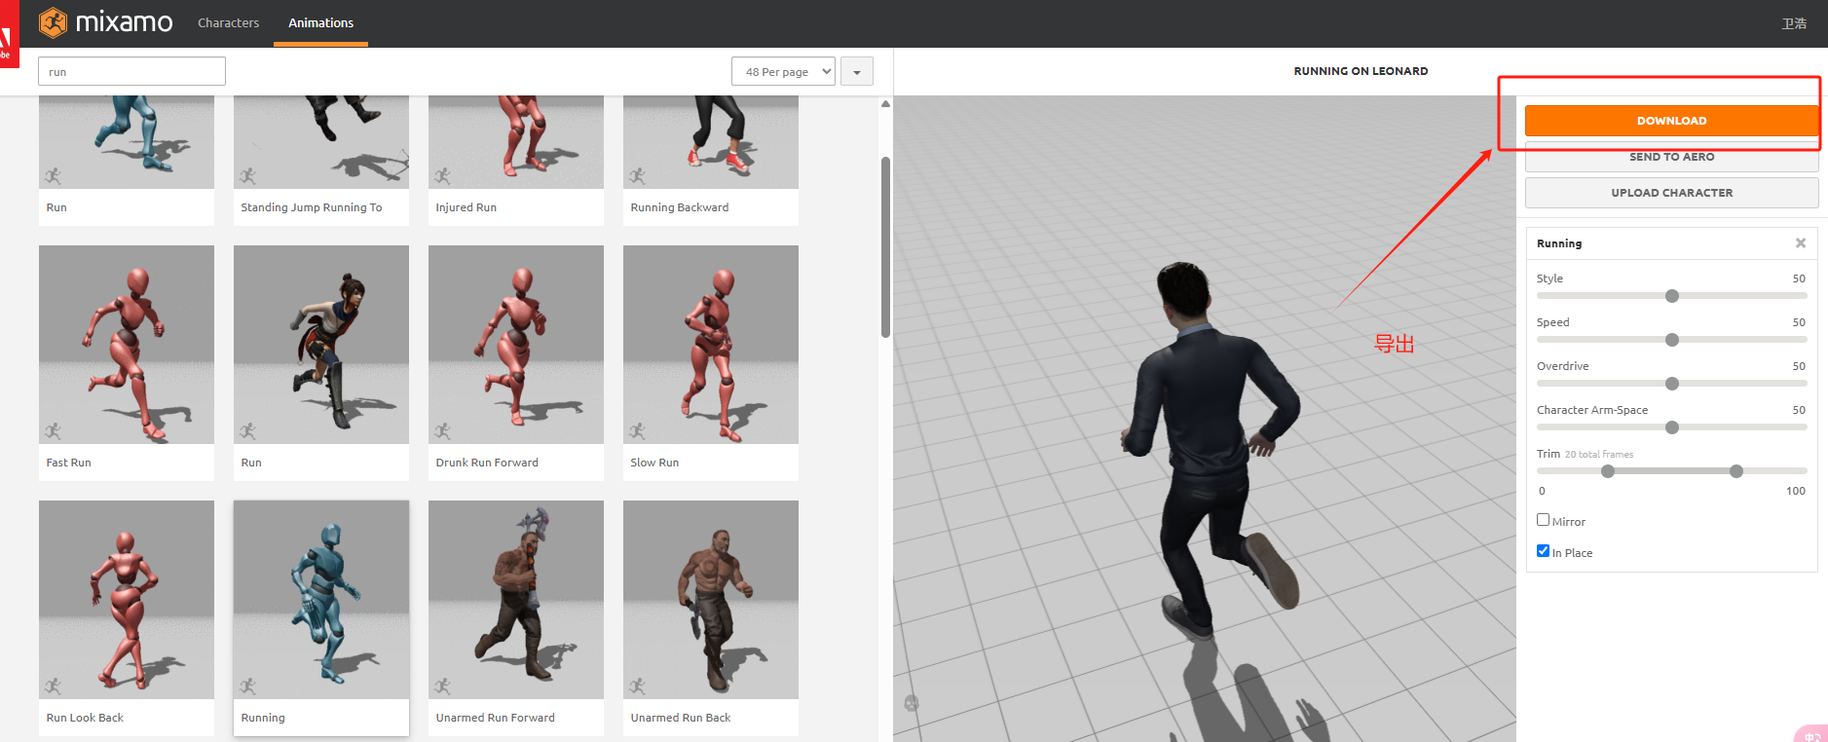Enable the Mirror checkbox
The width and height of the screenshot is (1828, 742).
point(1543,520)
